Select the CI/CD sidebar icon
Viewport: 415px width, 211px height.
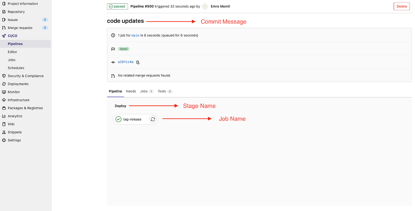4,35
